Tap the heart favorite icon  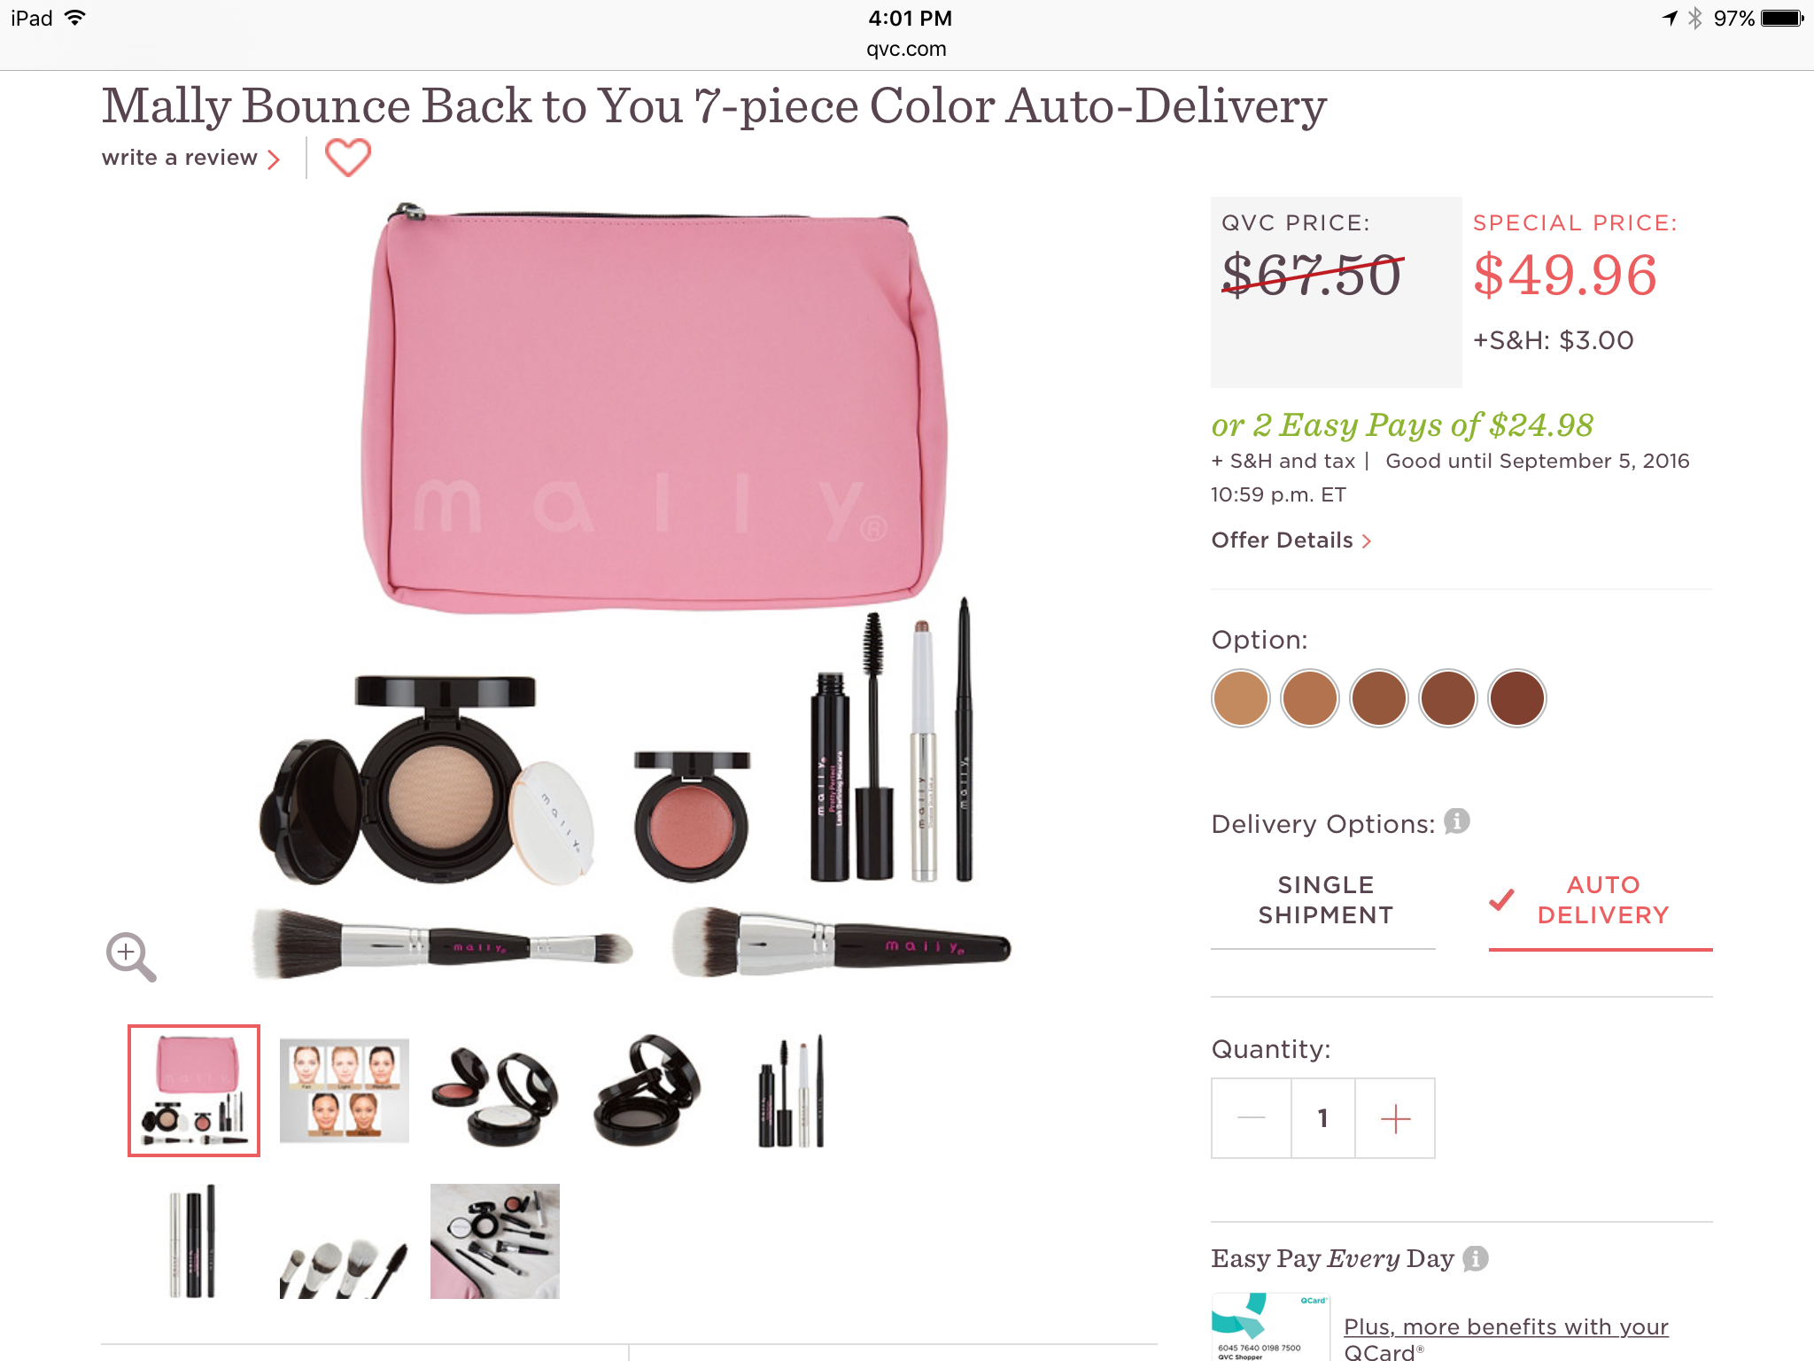[x=347, y=158]
